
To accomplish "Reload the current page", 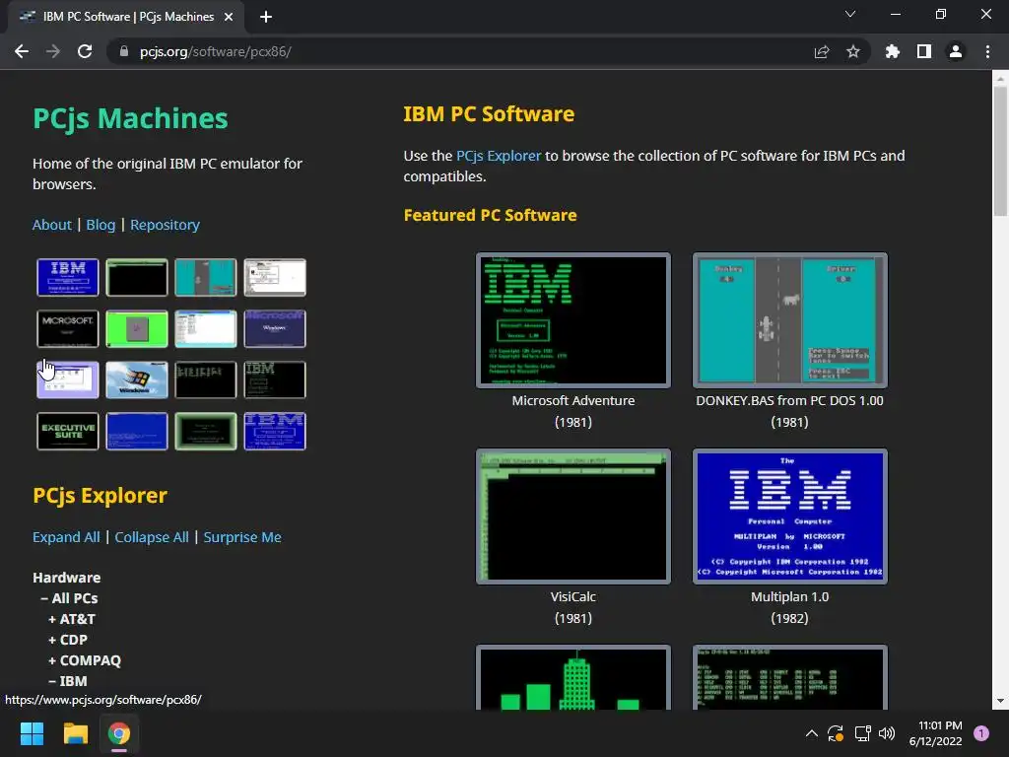I will point(85,51).
